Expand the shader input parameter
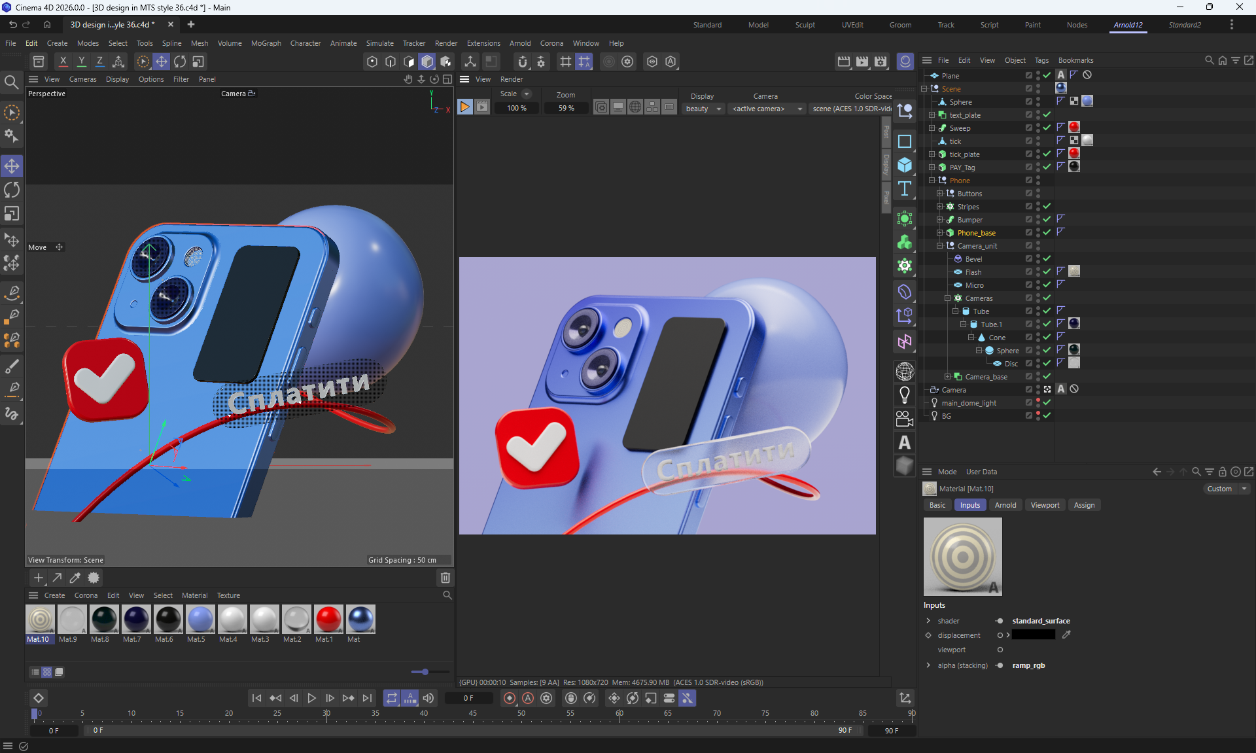Viewport: 1256px width, 753px height. pyautogui.click(x=928, y=621)
